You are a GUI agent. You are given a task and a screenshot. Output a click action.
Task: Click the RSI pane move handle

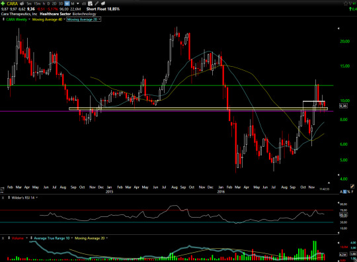click(x=9, y=198)
